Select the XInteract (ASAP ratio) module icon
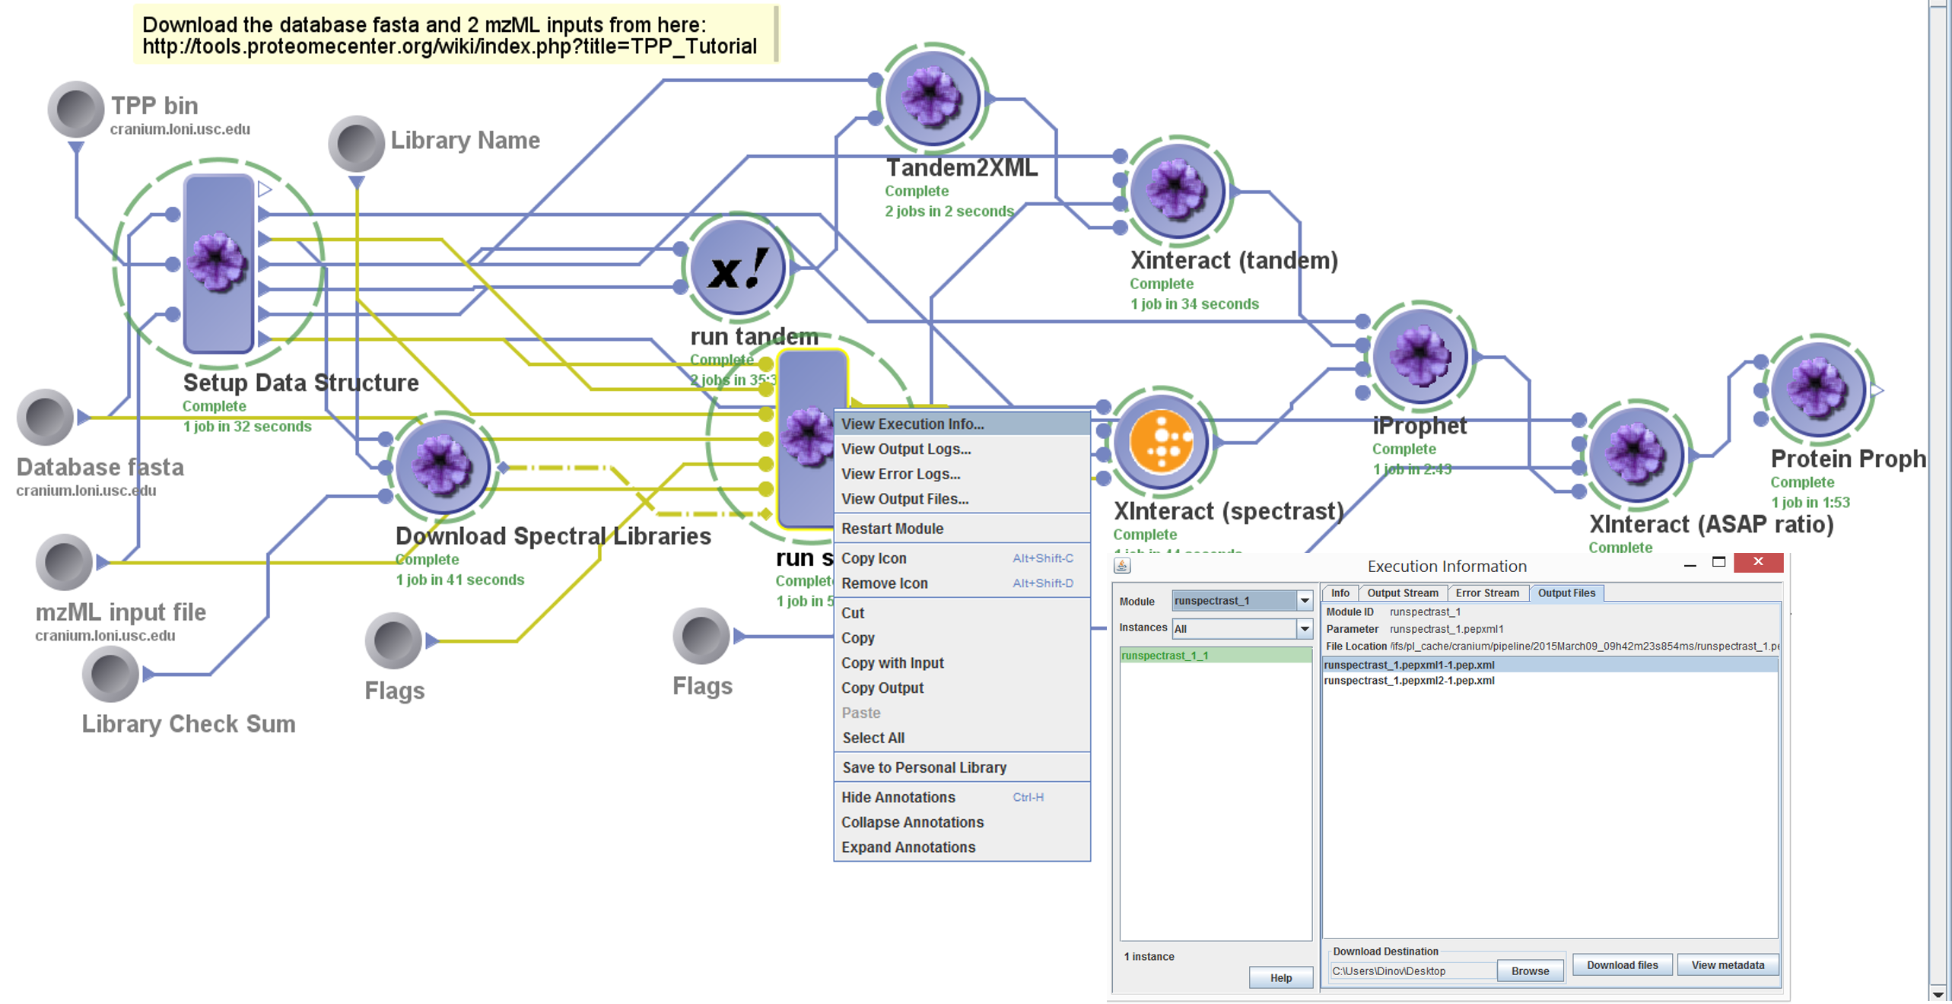The width and height of the screenshot is (1952, 1004). click(x=1636, y=454)
